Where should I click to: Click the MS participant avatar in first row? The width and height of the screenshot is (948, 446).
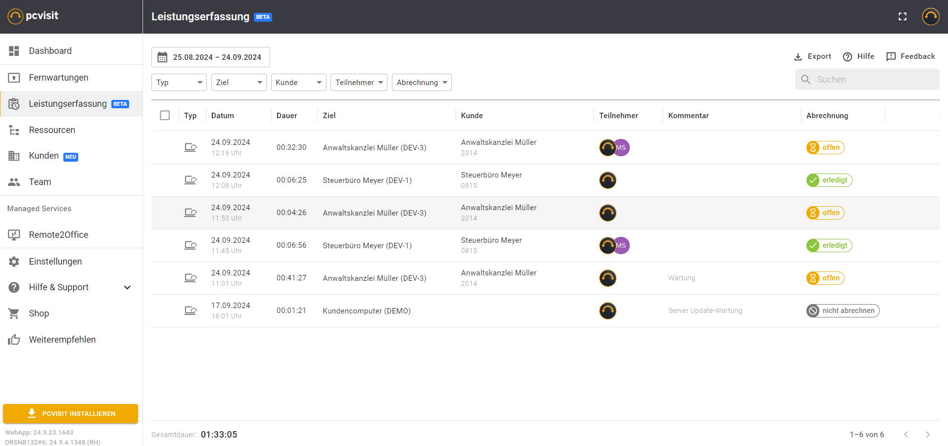[x=621, y=147]
